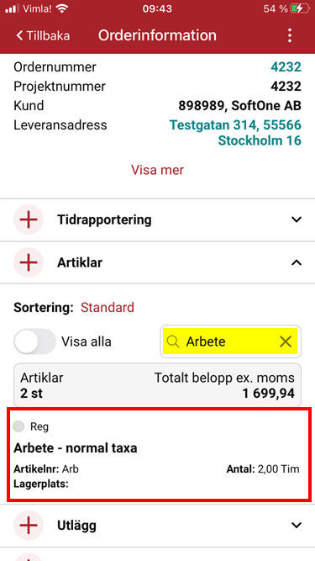This screenshot has width=315, height=561.
Task: Add an expense with Utlägg plus icon
Action: coord(29,525)
